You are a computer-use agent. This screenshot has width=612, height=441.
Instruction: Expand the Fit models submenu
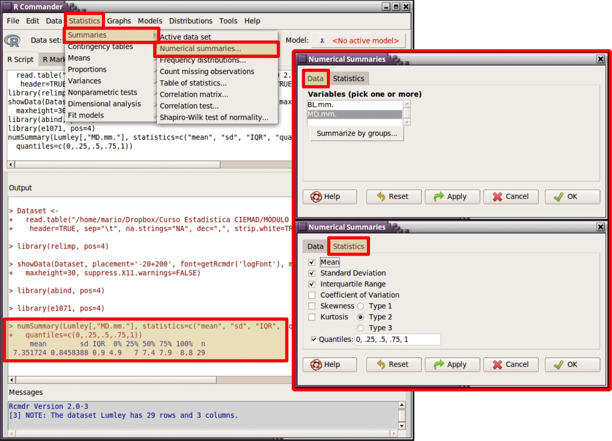[x=111, y=115]
